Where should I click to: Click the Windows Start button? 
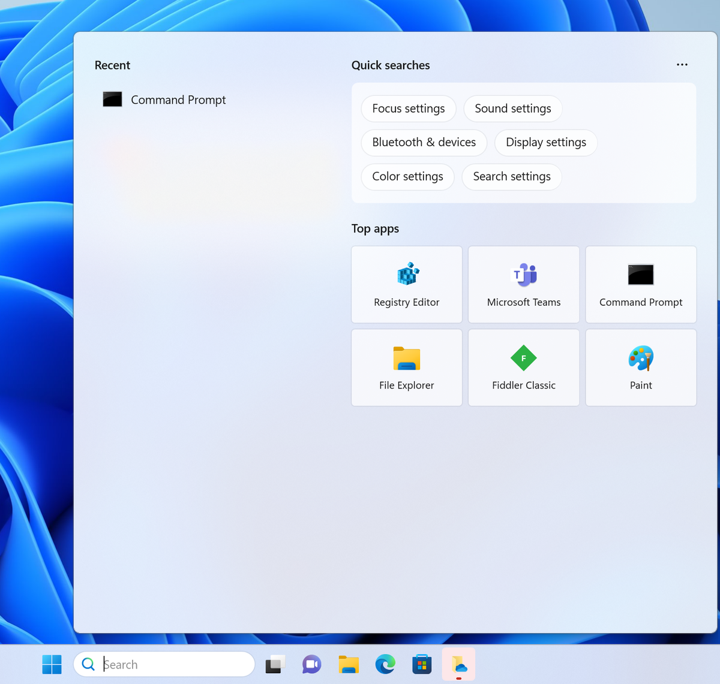(x=52, y=664)
